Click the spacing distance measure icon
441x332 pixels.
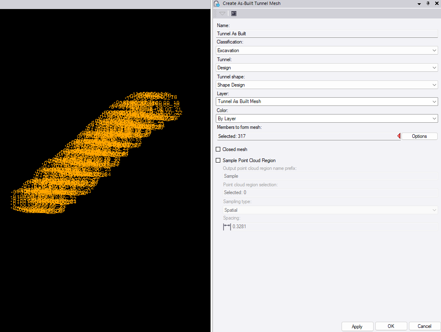(x=227, y=227)
